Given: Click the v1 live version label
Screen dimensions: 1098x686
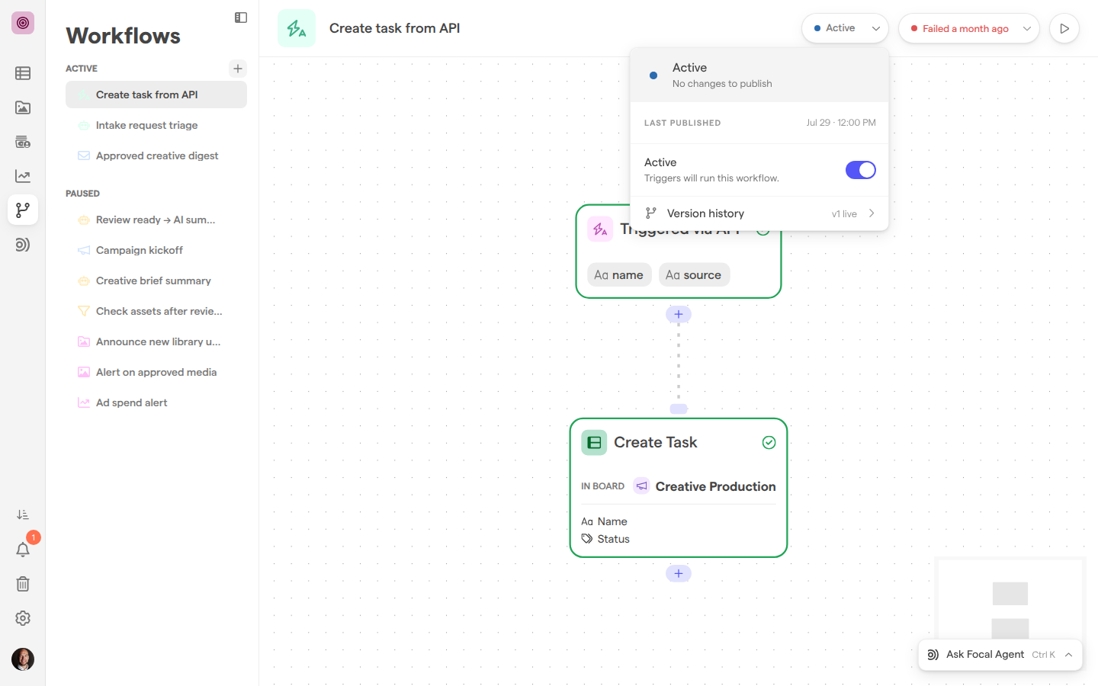Looking at the screenshot, I should [844, 214].
